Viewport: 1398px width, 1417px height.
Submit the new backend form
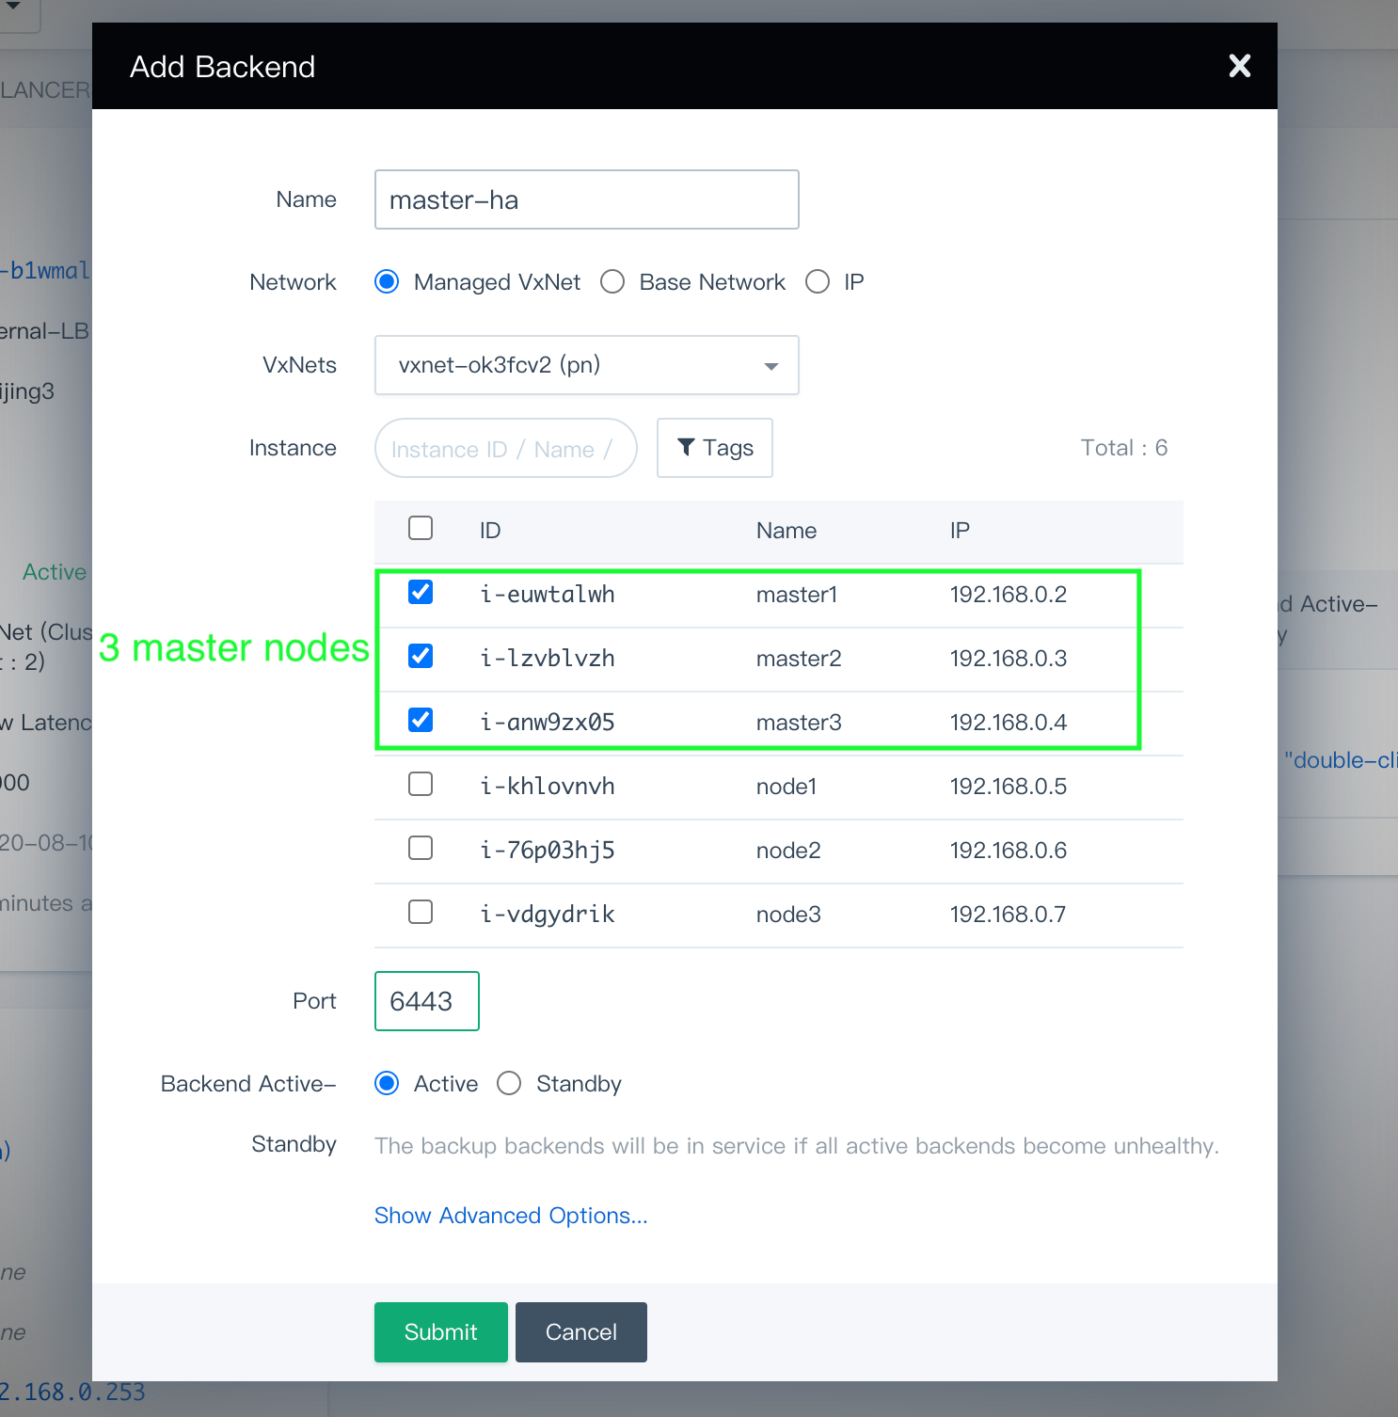coord(440,1332)
